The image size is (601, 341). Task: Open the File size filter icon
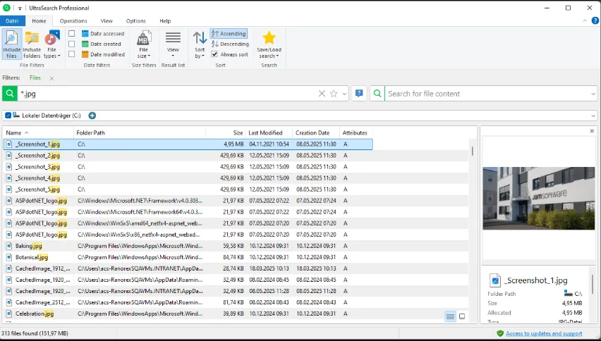tap(144, 44)
